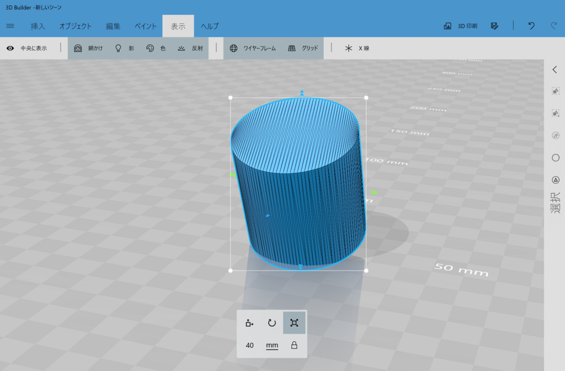
Task: Change the mm unit selector
Action: tap(272, 346)
